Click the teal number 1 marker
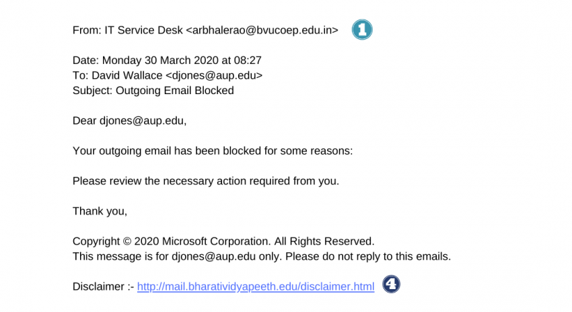Screen dimensions: 572x312 click(x=362, y=30)
